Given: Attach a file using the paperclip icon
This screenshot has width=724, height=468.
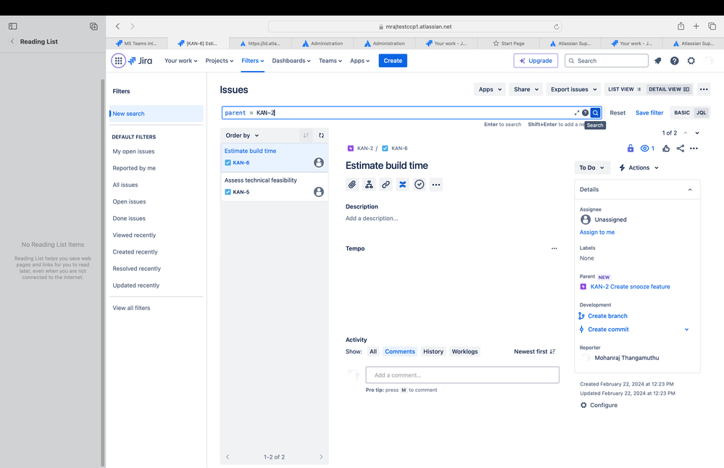Looking at the screenshot, I should click(x=351, y=185).
